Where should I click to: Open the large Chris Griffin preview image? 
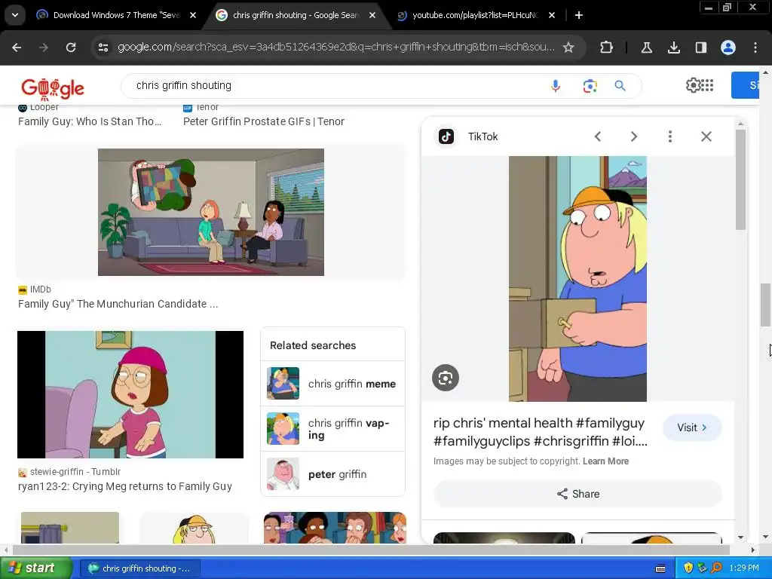[577, 279]
